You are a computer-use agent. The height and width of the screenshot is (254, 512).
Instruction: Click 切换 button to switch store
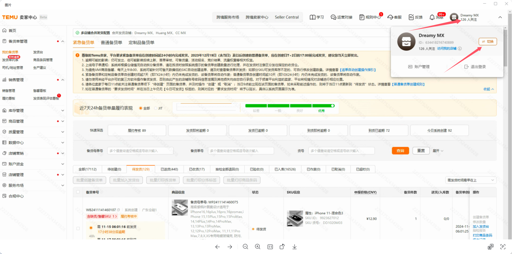coord(488,41)
